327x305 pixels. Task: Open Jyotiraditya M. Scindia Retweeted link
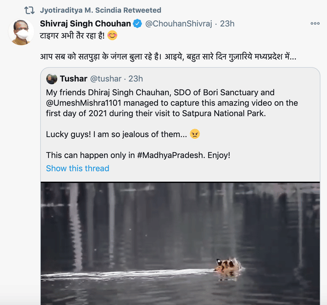click(x=100, y=10)
